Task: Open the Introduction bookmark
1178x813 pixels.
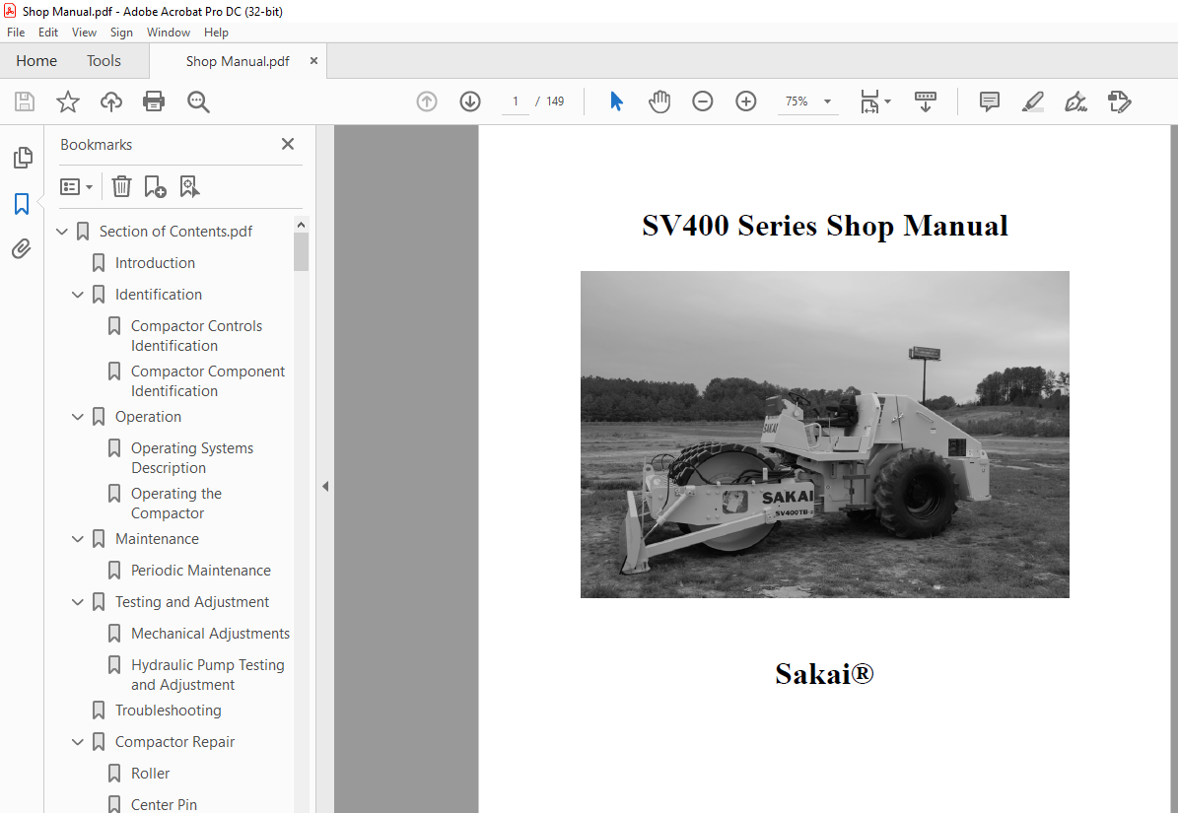Action: [x=155, y=263]
